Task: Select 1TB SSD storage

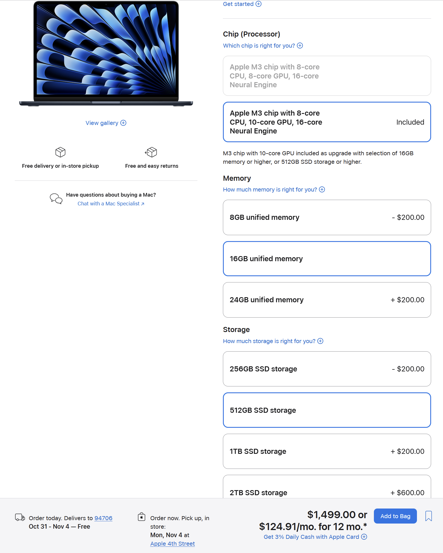Action: [327, 452]
